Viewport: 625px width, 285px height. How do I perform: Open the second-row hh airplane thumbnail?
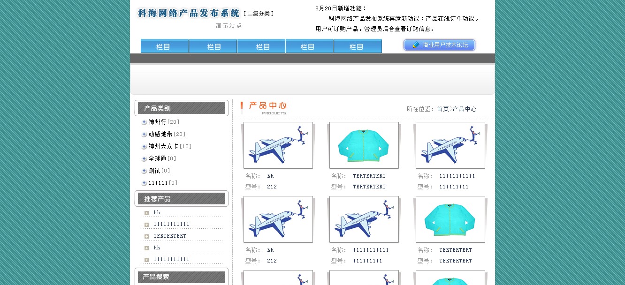[278, 219]
